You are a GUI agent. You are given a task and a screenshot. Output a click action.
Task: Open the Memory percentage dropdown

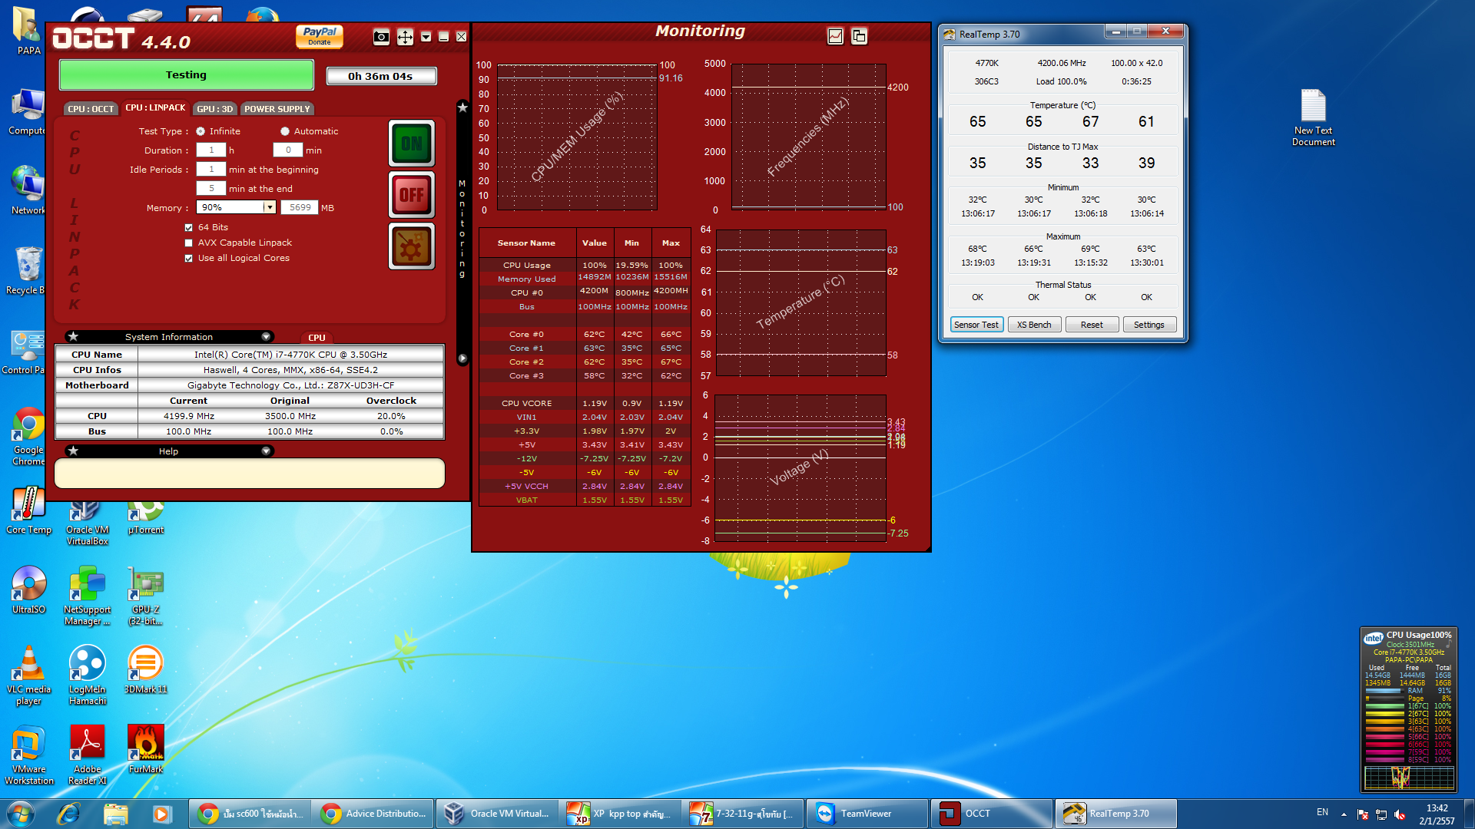point(269,207)
